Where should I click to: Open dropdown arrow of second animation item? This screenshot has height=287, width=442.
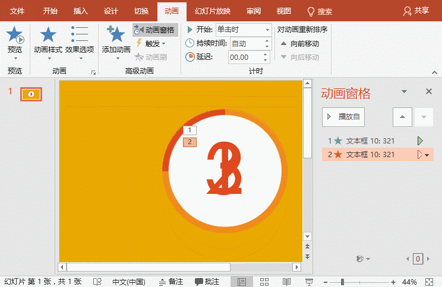point(427,155)
